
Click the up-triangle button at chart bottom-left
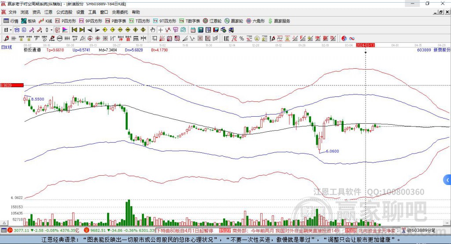(x=4, y=223)
